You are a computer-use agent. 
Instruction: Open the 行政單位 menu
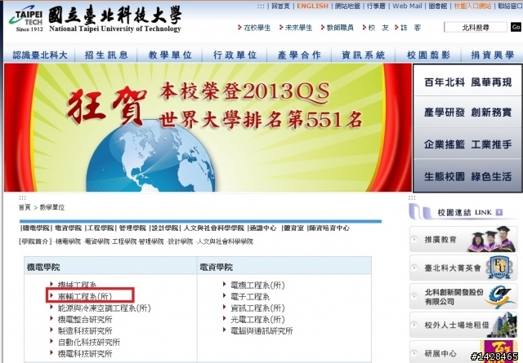(235, 55)
